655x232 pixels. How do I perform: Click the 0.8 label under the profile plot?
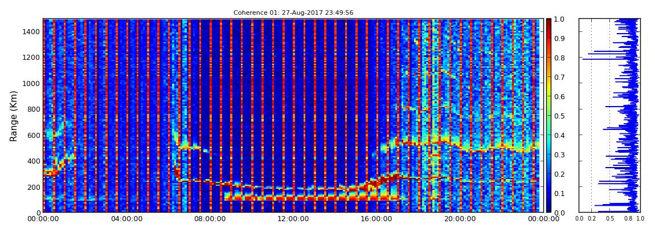point(628,219)
